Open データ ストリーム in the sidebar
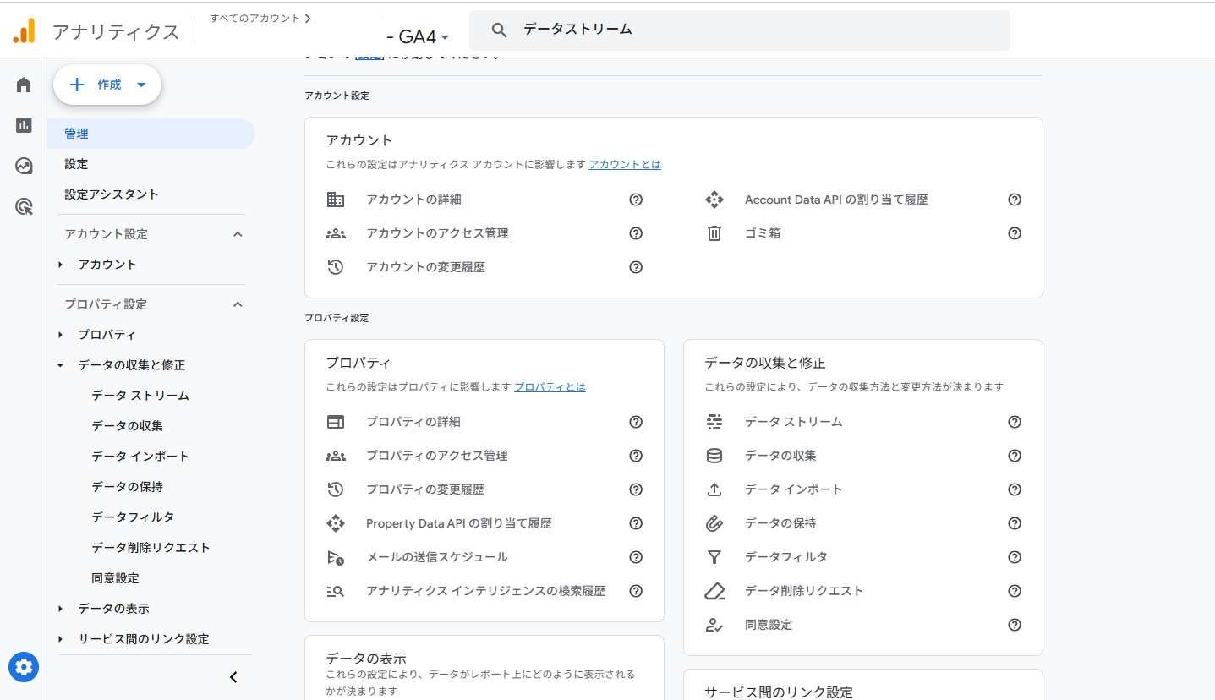The height and width of the screenshot is (700, 1215). coord(140,396)
